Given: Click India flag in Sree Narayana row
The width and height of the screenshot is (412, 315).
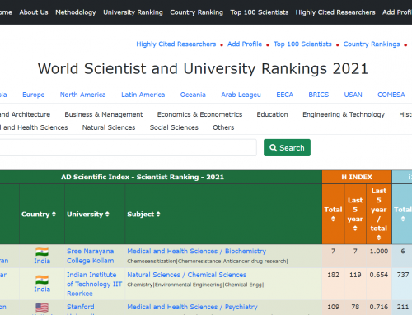Looking at the screenshot, I should coord(42,252).
